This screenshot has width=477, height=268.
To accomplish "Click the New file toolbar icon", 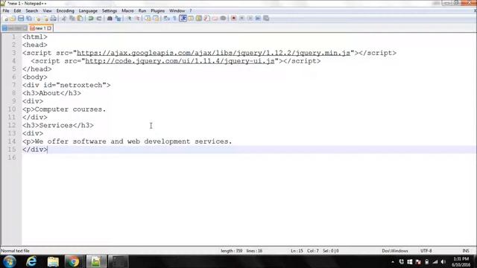I will click(x=6, y=19).
